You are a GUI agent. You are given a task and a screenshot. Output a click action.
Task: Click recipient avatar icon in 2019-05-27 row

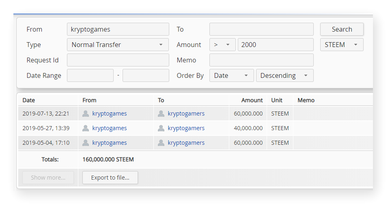coord(161,128)
